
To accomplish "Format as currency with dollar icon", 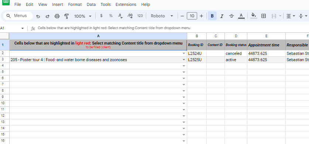I will 101,16.
